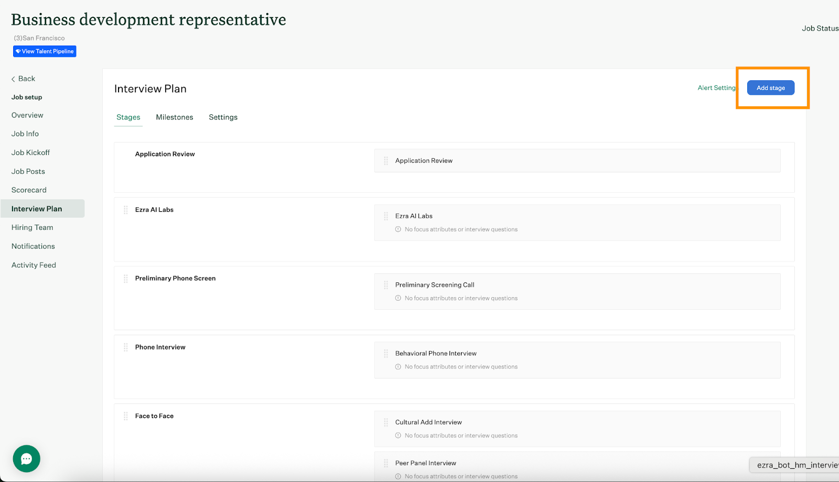The height and width of the screenshot is (482, 839).
Task: Click drag handle beside Ezra AI Labs stage
Action: (126, 210)
